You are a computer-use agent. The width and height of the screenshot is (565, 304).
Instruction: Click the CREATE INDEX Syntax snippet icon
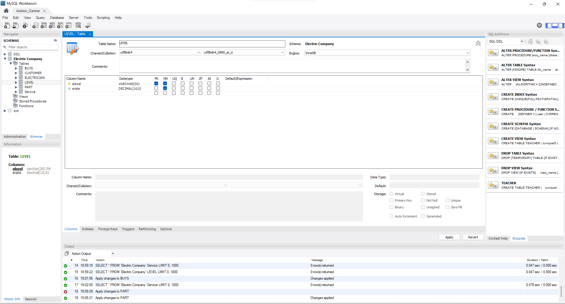tap(493, 97)
